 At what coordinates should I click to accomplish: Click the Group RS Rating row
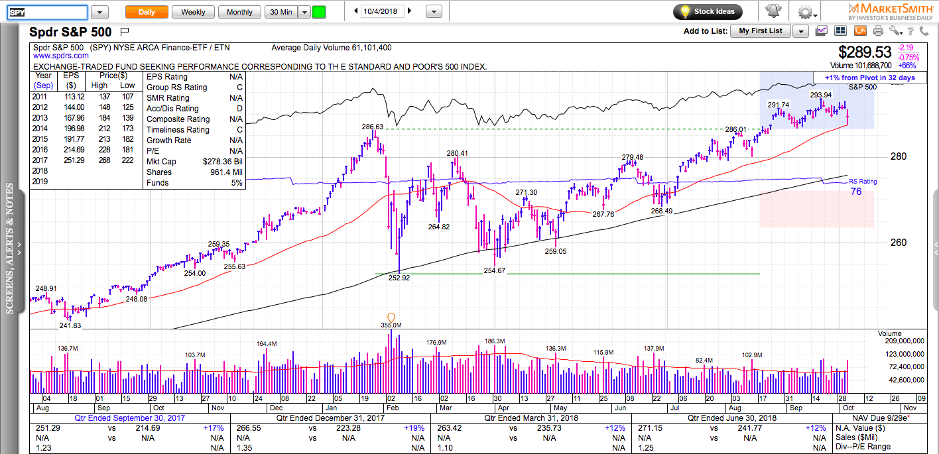pyautogui.click(x=194, y=87)
